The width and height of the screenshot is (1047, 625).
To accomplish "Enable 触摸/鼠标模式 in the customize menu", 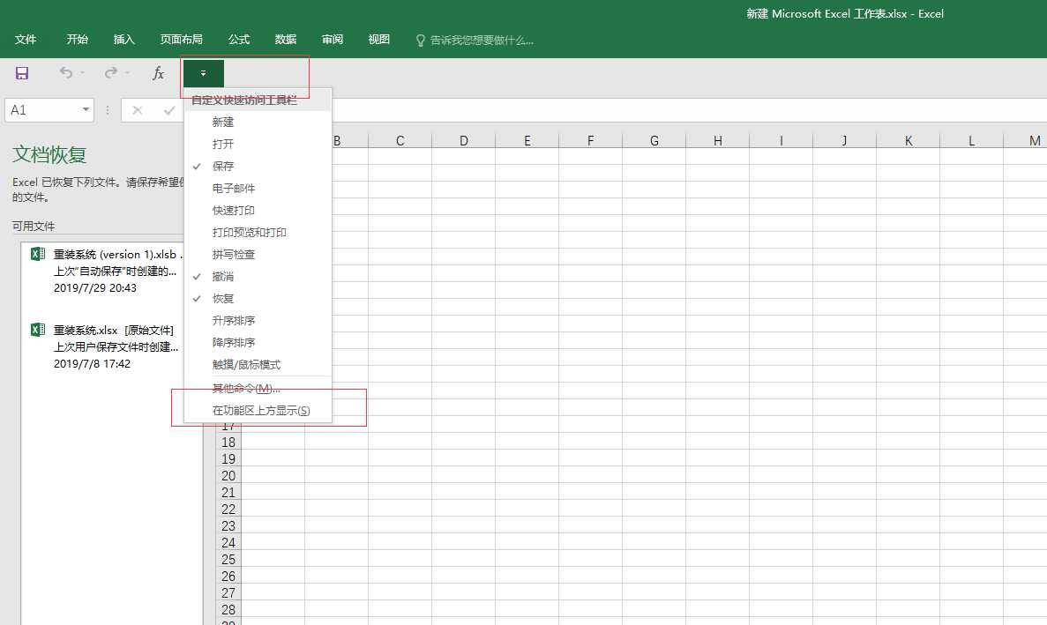I will tap(258, 364).
